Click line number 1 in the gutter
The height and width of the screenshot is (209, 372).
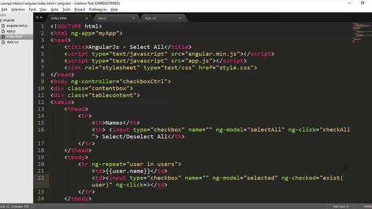[x=42, y=26]
